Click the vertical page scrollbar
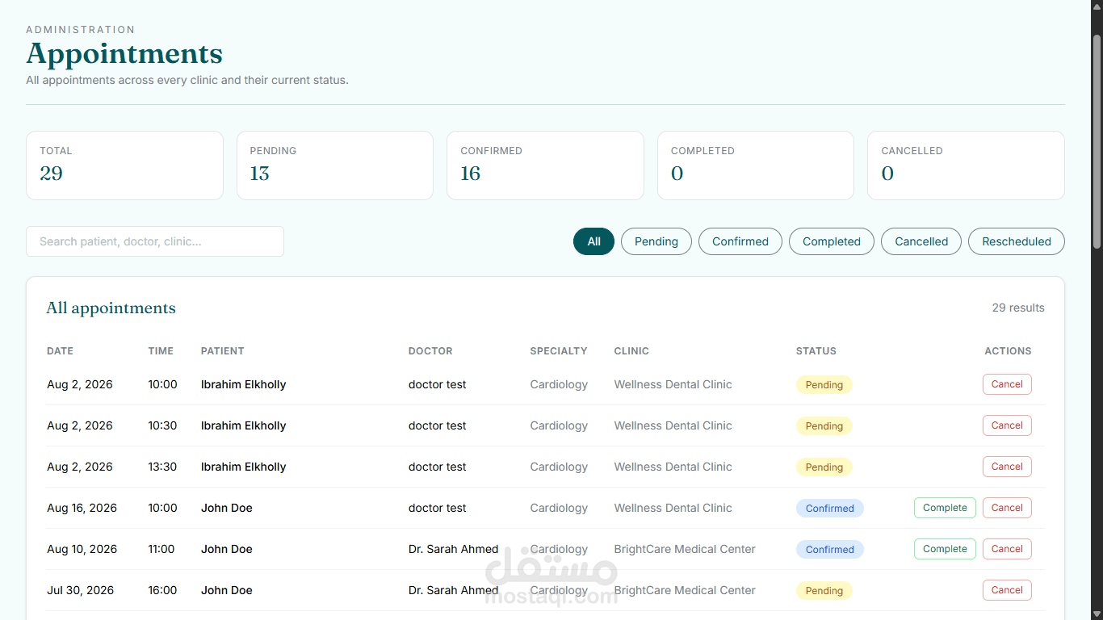The image size is (1103, 620). [1097, 141]
